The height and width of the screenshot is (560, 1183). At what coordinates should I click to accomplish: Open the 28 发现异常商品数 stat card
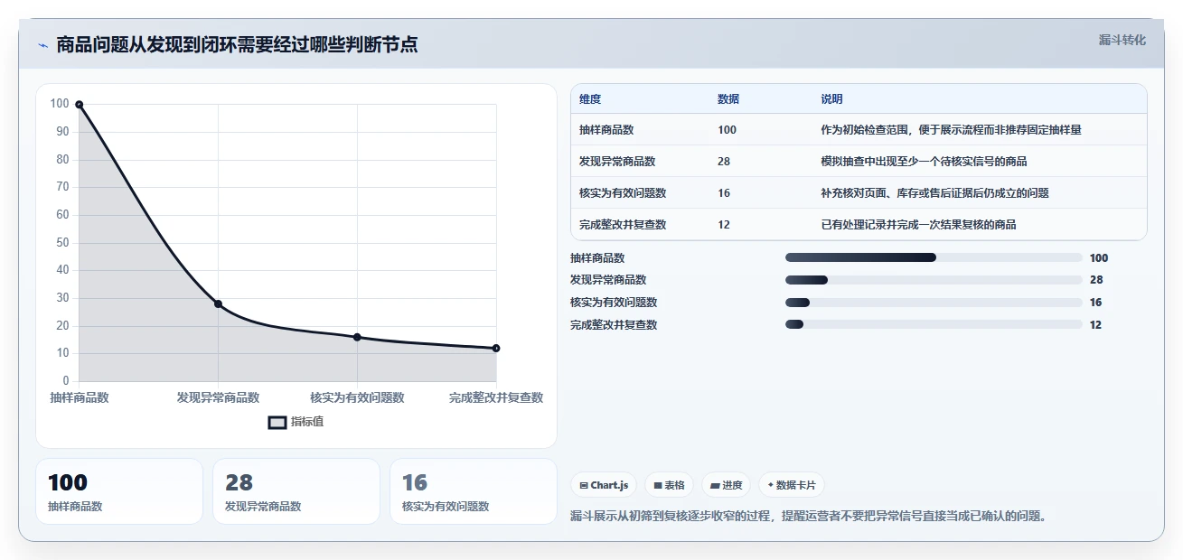pyautogui.click(x=296, y=491)
